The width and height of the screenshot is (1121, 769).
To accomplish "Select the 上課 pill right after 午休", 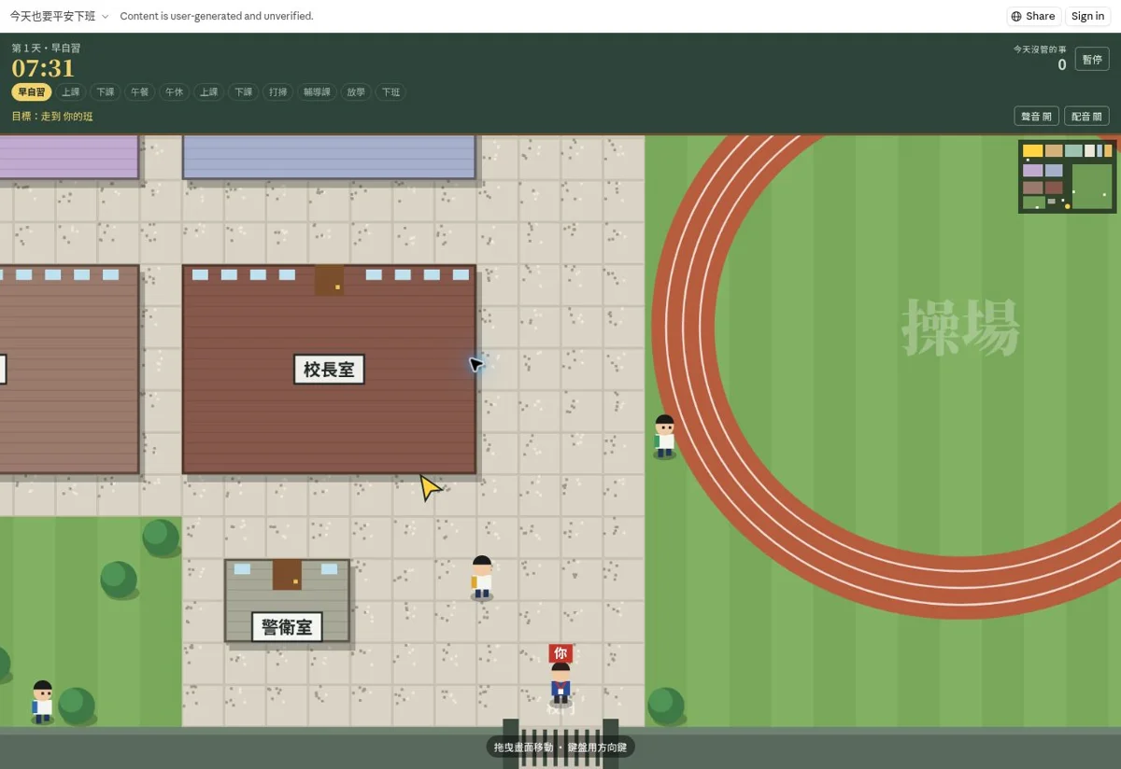I will (209, 92).
